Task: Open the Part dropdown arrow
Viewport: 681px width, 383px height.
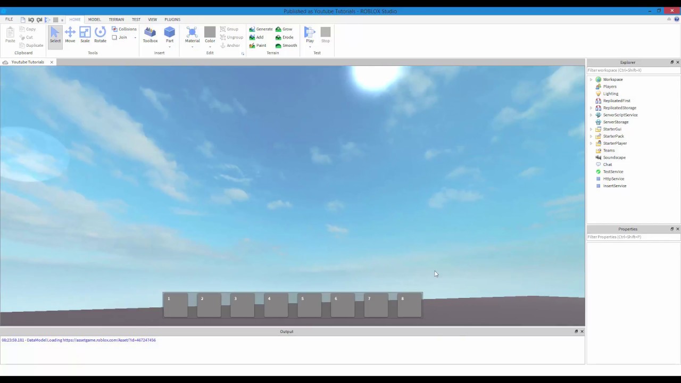Action: tap(170, 47)
